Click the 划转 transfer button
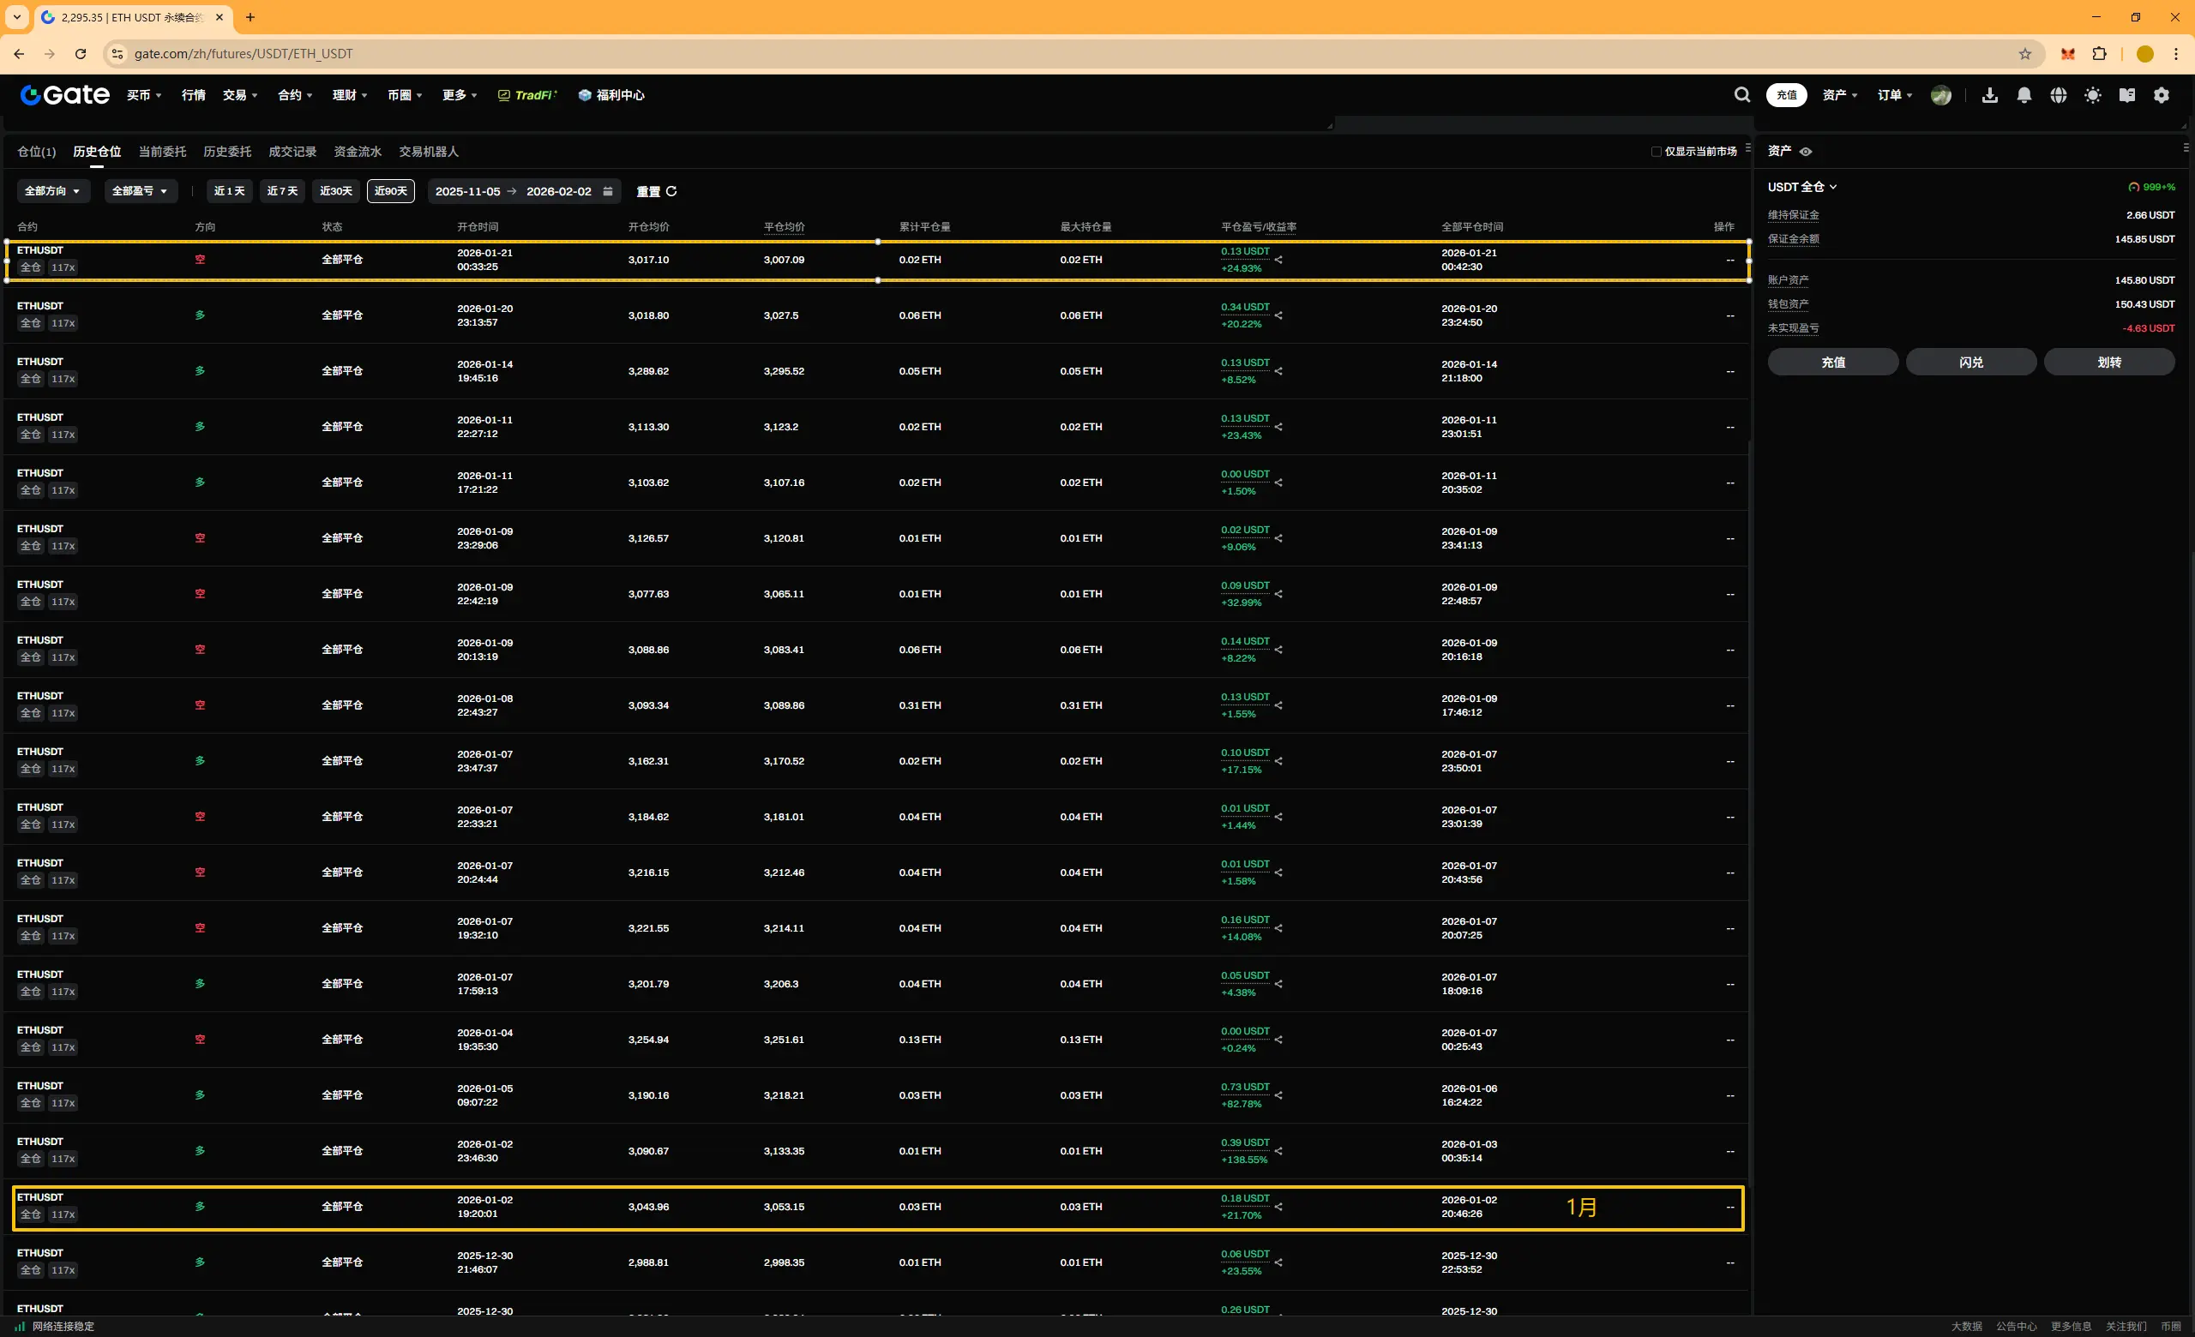 click(2108, 363)
